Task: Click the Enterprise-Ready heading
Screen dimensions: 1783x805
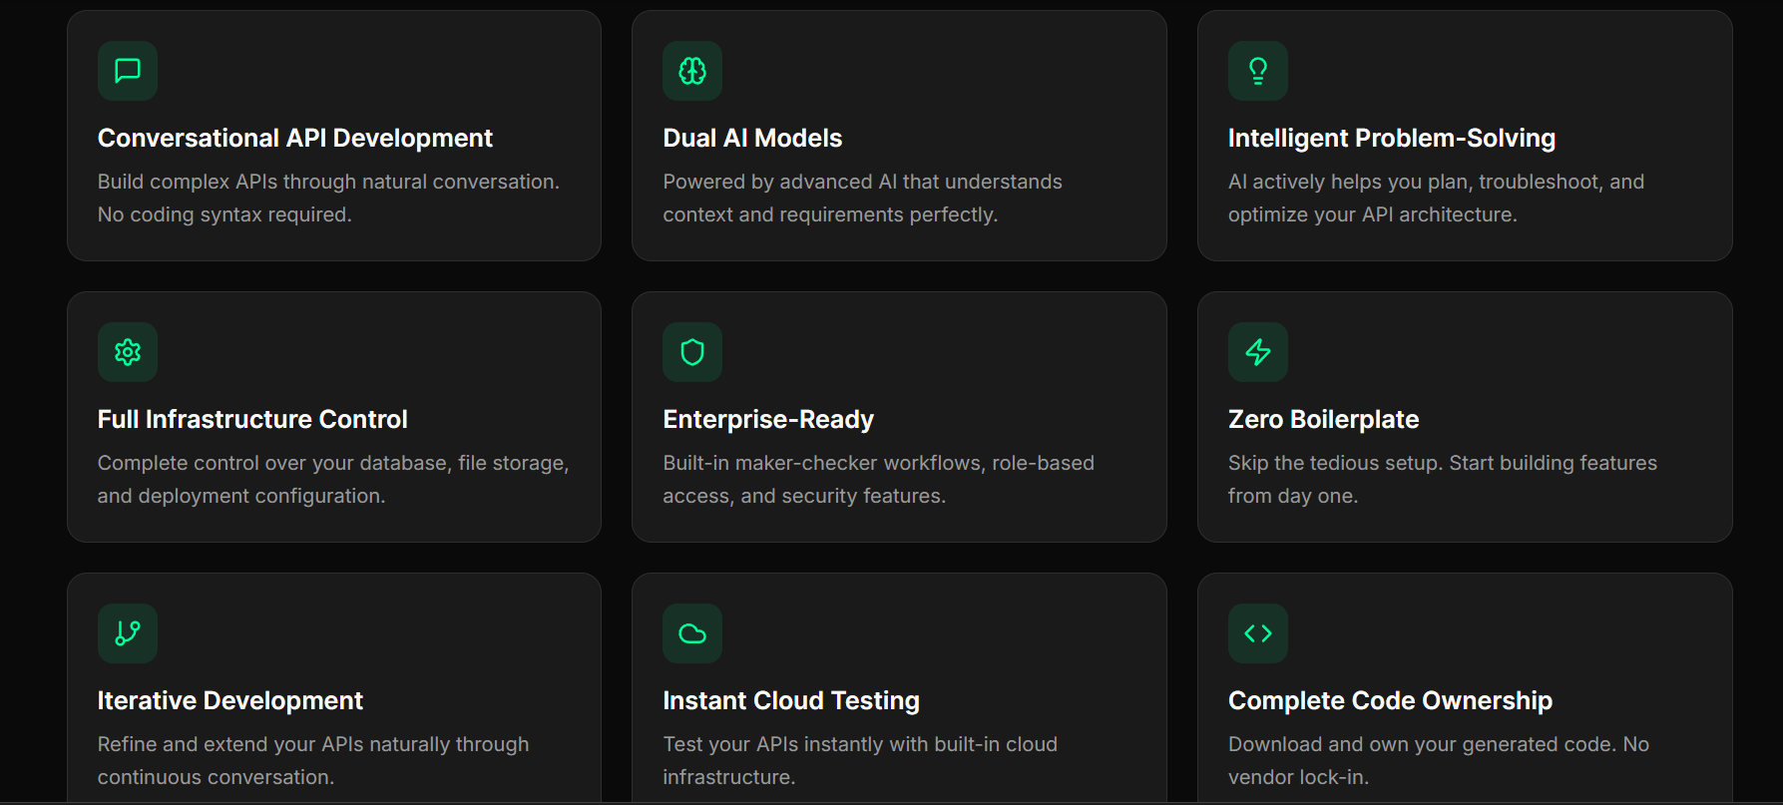Action: click(768, 419)
